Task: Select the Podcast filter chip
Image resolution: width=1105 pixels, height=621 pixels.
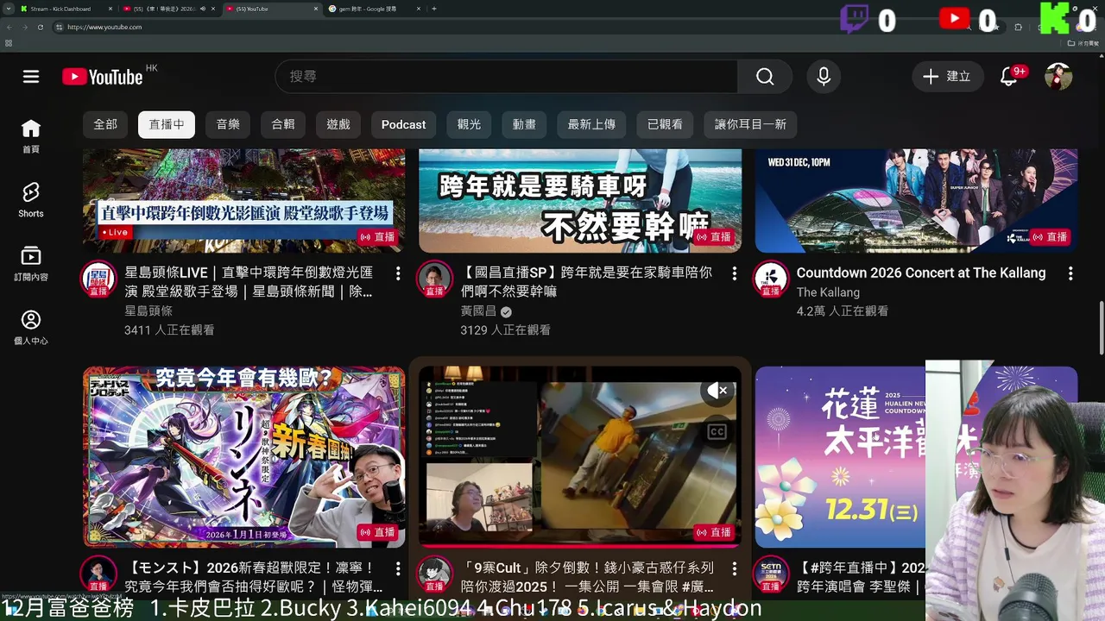Action: click(x=404, y=124)
